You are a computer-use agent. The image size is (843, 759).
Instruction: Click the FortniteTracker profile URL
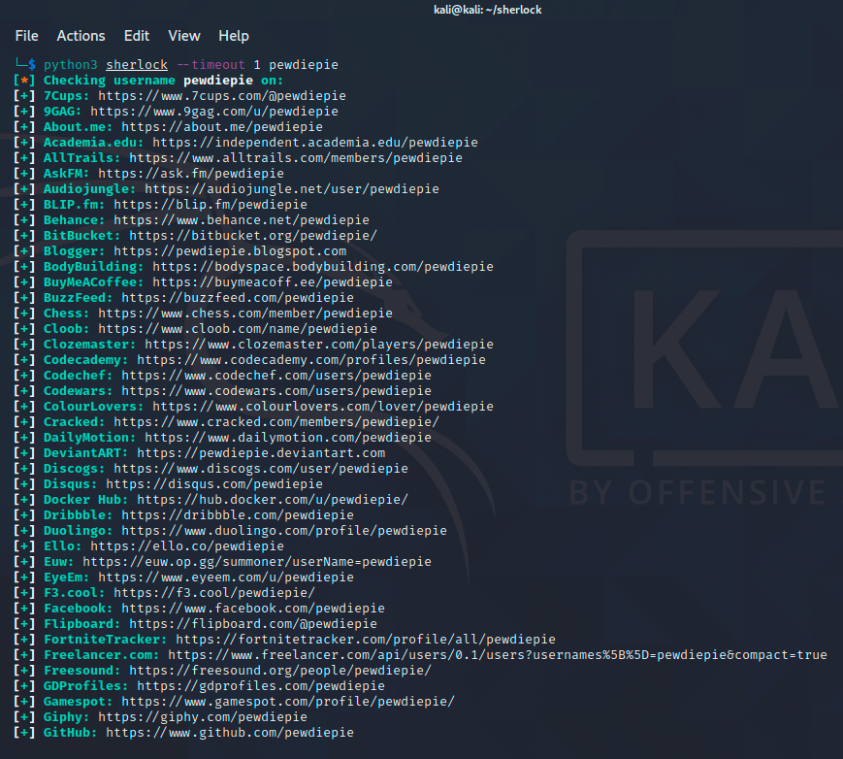tap(365, 640)
